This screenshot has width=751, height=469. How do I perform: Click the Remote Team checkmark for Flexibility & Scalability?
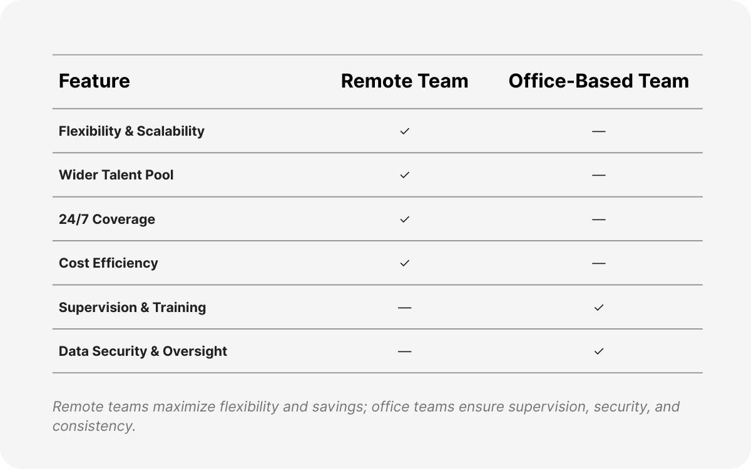click(x=404, y=131)
